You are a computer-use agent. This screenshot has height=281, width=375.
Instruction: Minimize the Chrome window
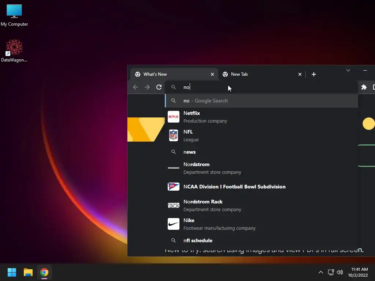365,70
